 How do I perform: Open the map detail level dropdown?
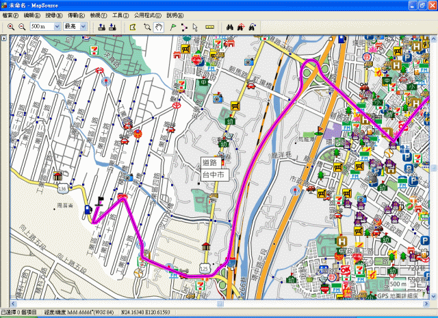tap(84, 27)
